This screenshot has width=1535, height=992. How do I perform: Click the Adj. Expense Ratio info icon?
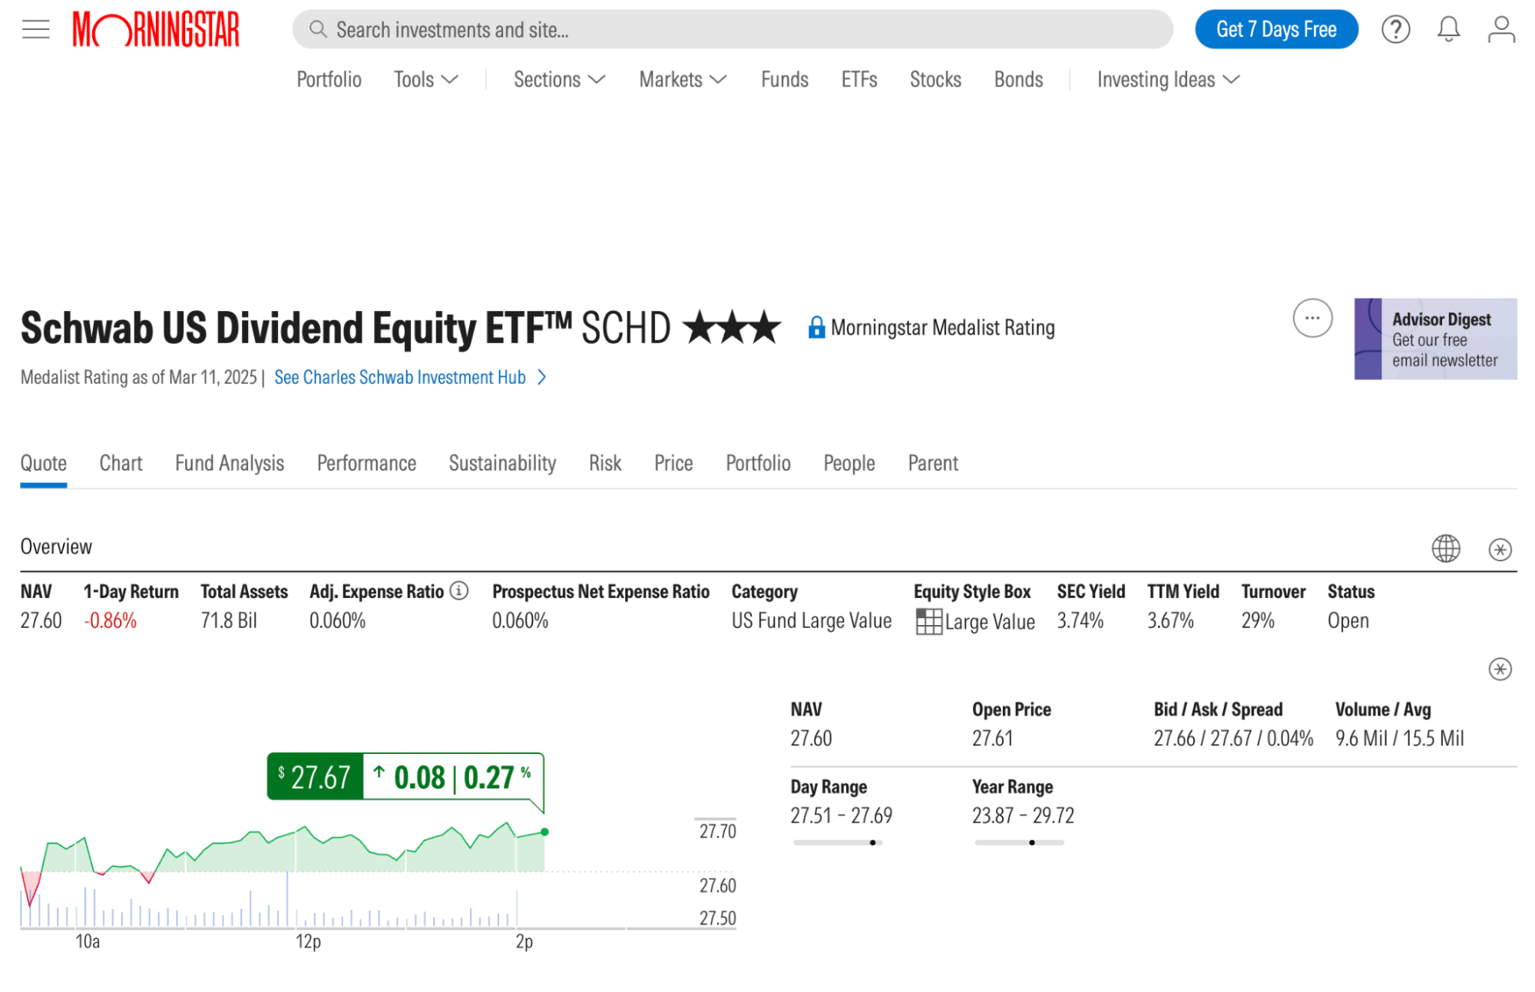(x=458, y=590)
